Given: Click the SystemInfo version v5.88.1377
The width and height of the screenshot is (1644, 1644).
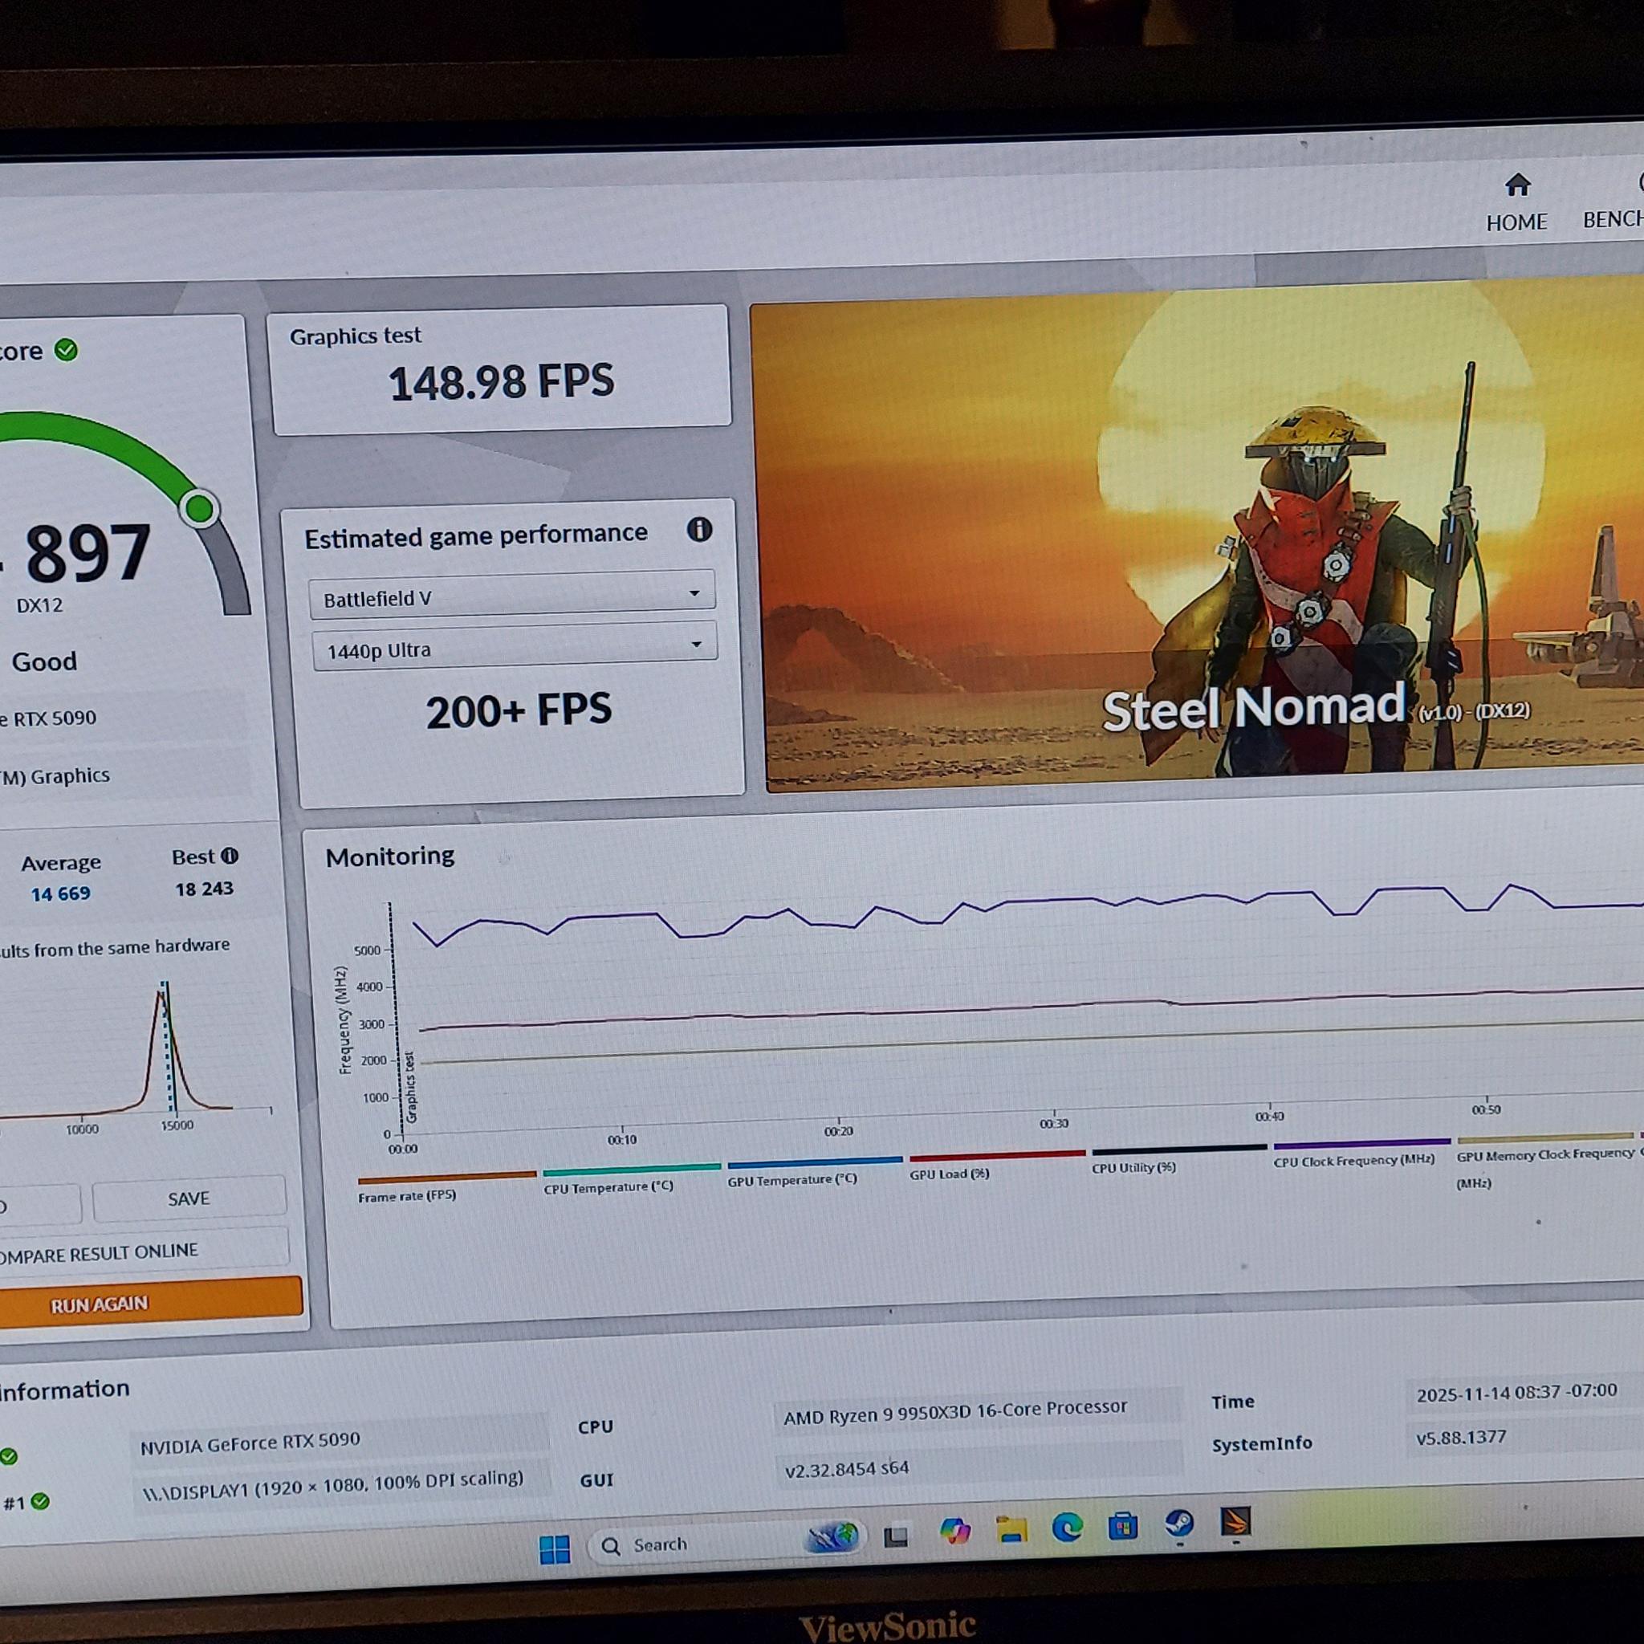Looking at the screenshot, I should [x=1461, y=1437].
